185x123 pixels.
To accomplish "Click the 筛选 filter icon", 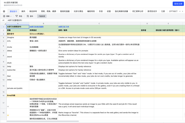I will coord(19,16).
